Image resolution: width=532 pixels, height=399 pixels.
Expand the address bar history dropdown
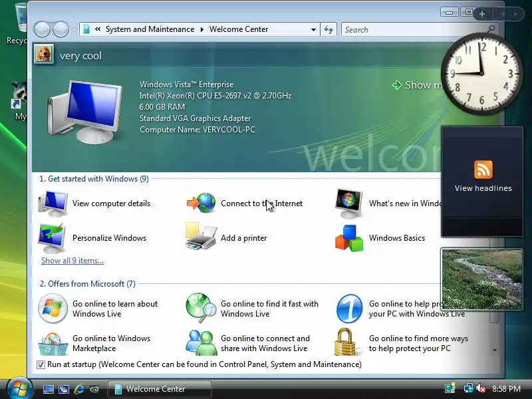click(313, 29)
